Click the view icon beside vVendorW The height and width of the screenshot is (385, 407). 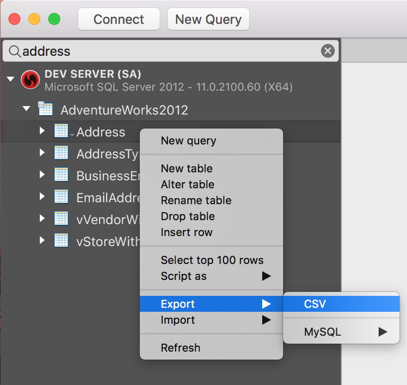pyautogui.click(x=61, y=218)
